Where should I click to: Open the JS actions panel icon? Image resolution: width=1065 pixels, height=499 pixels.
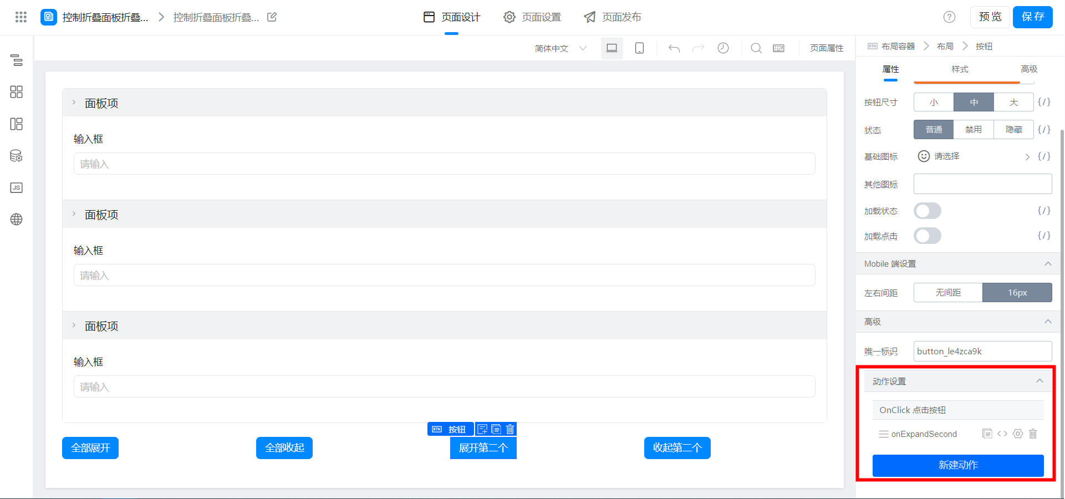(x=17, y=187)
